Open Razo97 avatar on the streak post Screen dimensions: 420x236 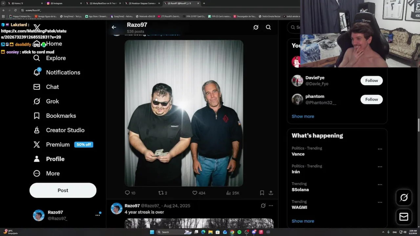[x=116, y=208]
